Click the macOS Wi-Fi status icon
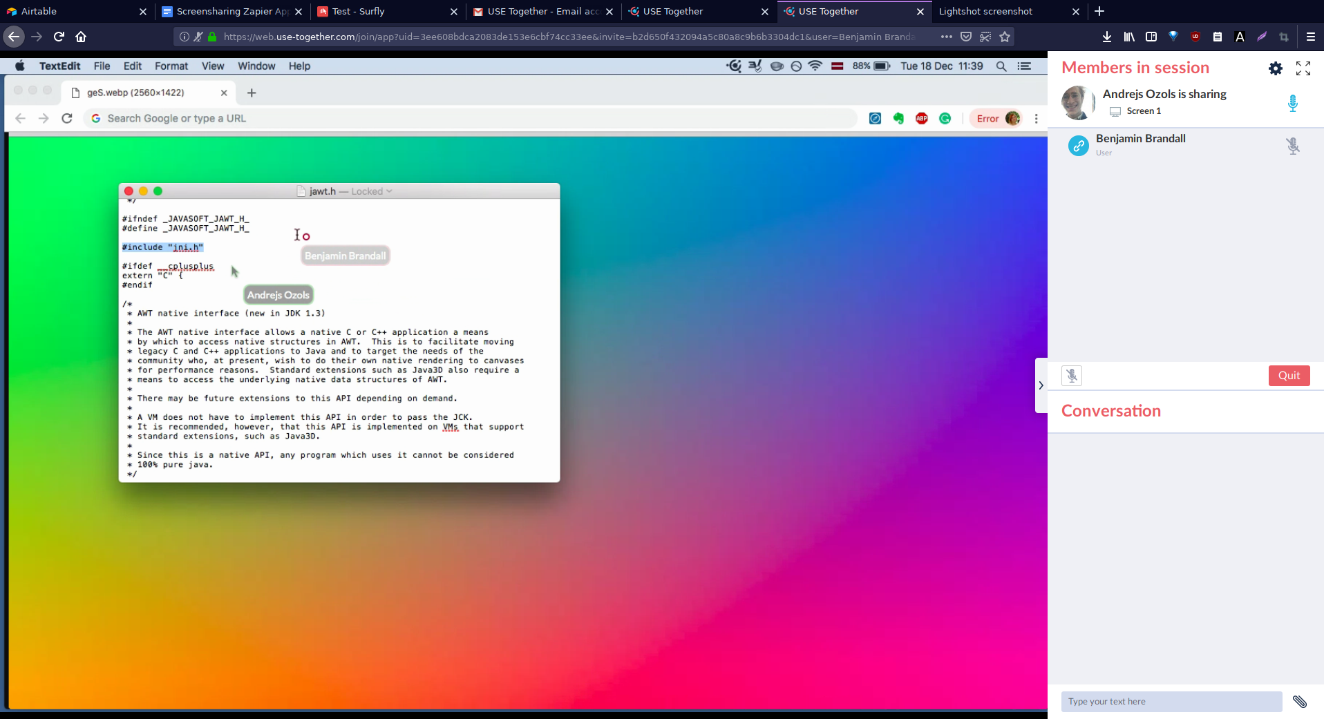 click(815, 66)
